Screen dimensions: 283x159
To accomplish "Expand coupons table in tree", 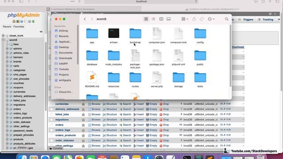I will [x=7, y=87].
